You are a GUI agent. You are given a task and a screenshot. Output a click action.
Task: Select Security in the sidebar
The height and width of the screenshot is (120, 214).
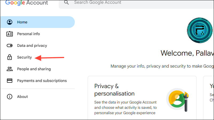(x=37, y=57)
